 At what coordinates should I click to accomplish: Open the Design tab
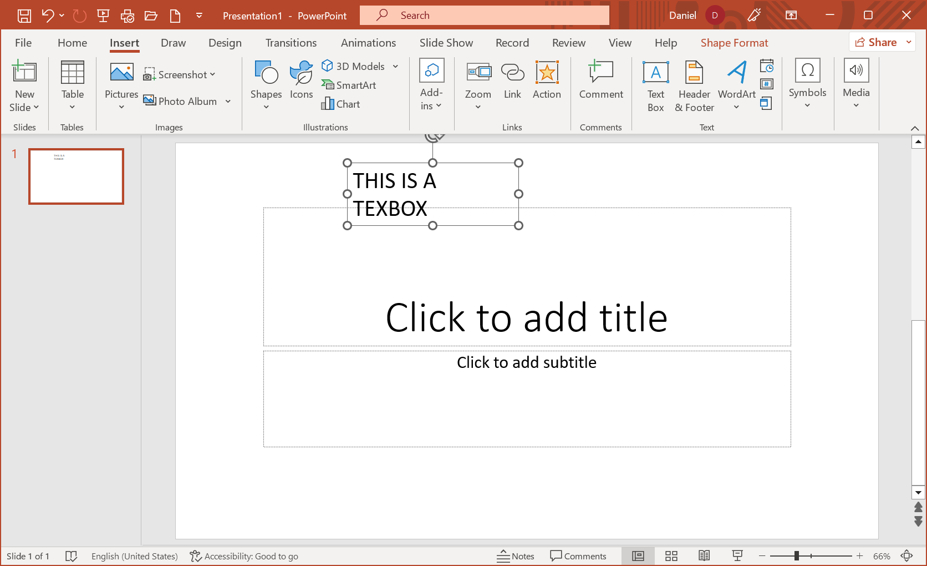coord(225,43)
